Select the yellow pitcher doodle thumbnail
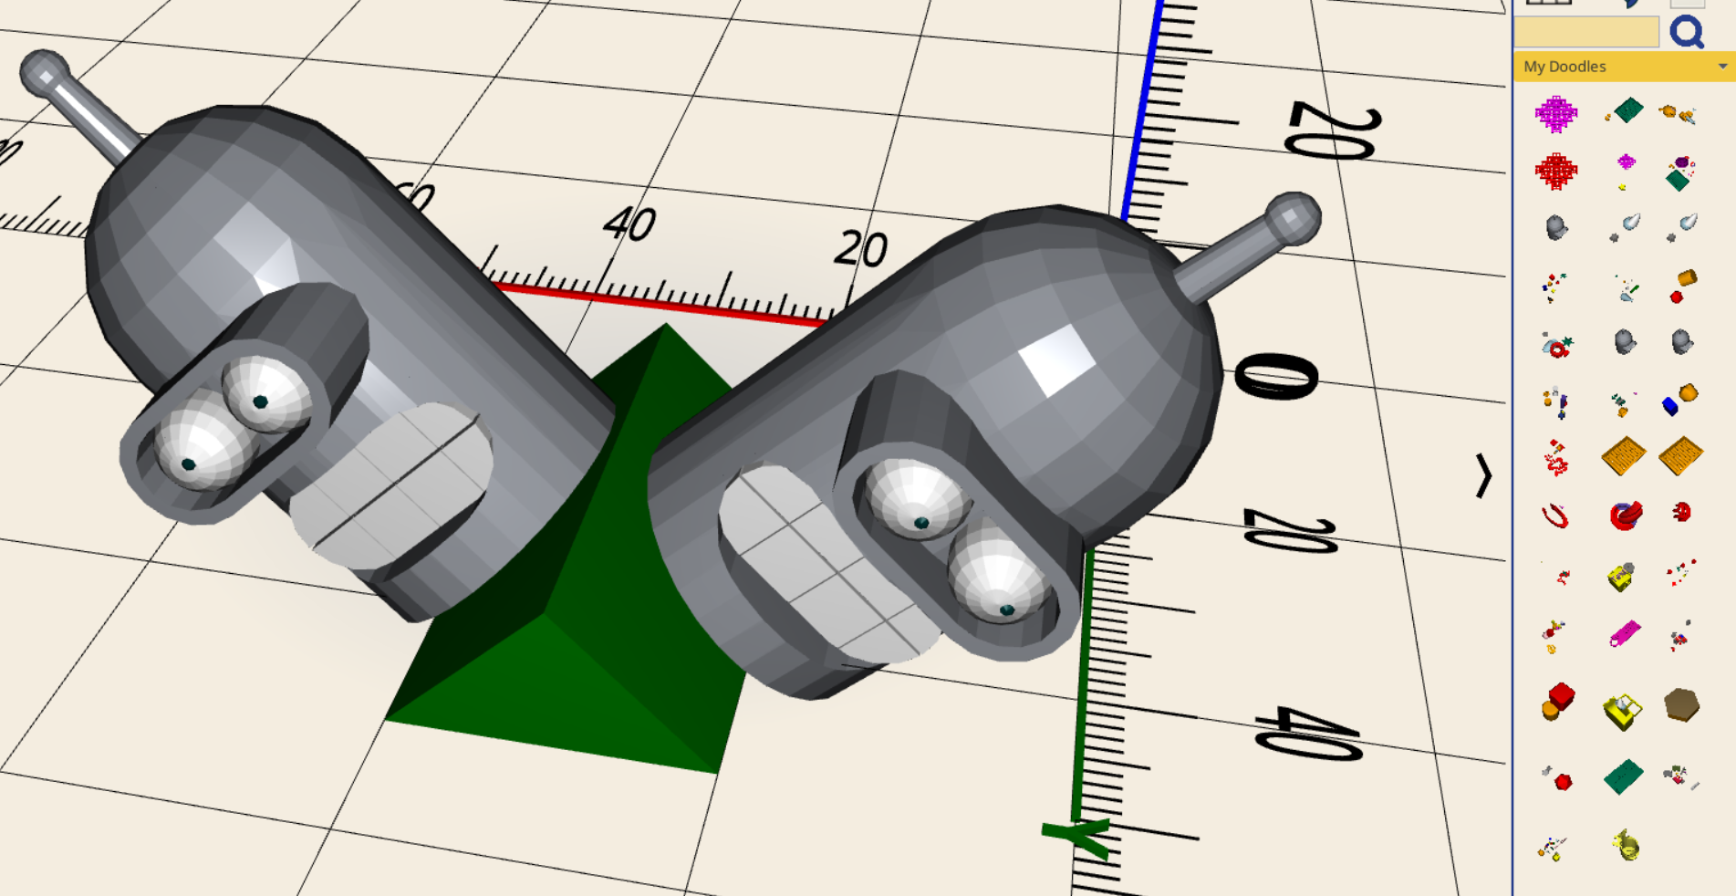This screenshot has width=1736, height=896. click(1627, 845)
